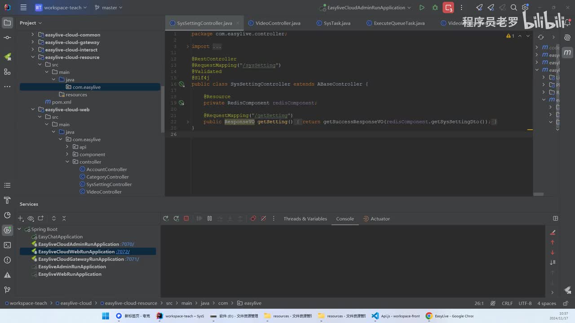Stop the running service with red square

[186, 218]
